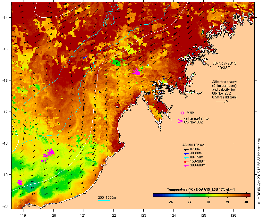Click the magenta drifter cluster near 123E 16S
Screen dimensions: 263x218
tap(137, 72)
